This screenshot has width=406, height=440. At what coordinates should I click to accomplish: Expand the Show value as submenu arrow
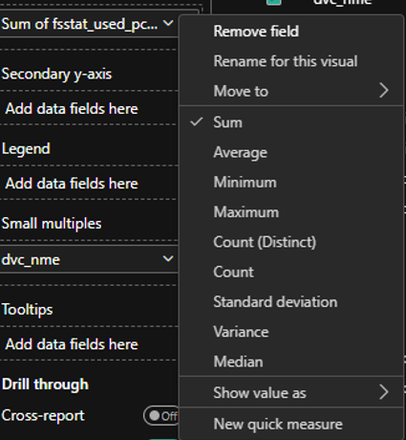384,392
